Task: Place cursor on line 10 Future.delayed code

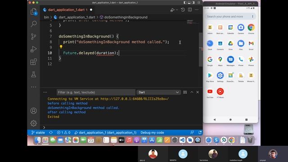Action: click(90, 53)
